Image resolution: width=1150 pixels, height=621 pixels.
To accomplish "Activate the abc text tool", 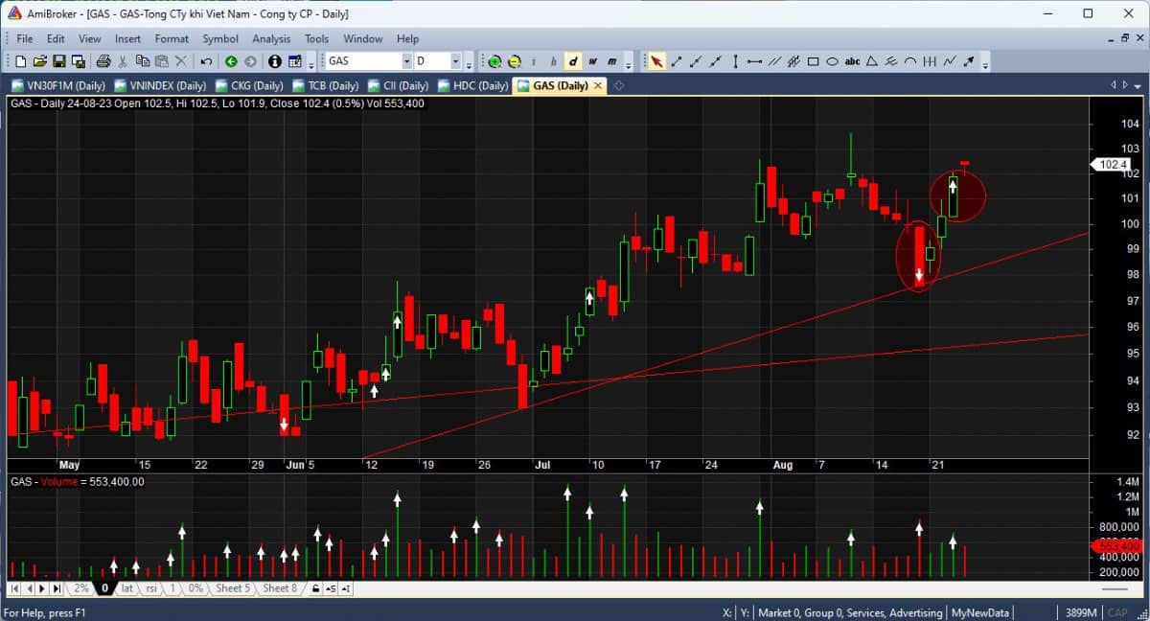I will pos(852,61).
